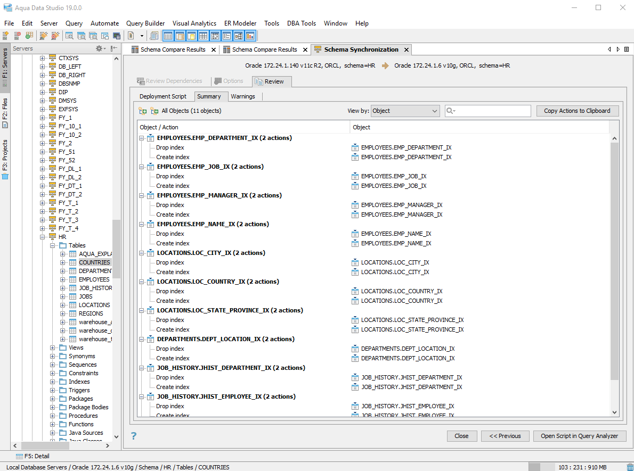
Task: Expand the Views folder in server tree
Action: (53, 348)
